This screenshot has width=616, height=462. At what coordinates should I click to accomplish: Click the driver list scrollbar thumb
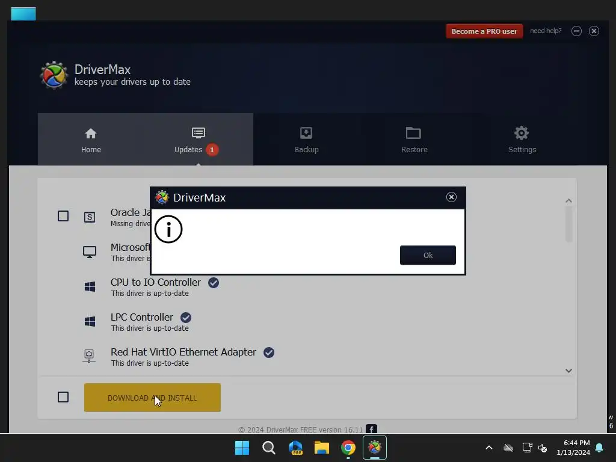(568, 224)
